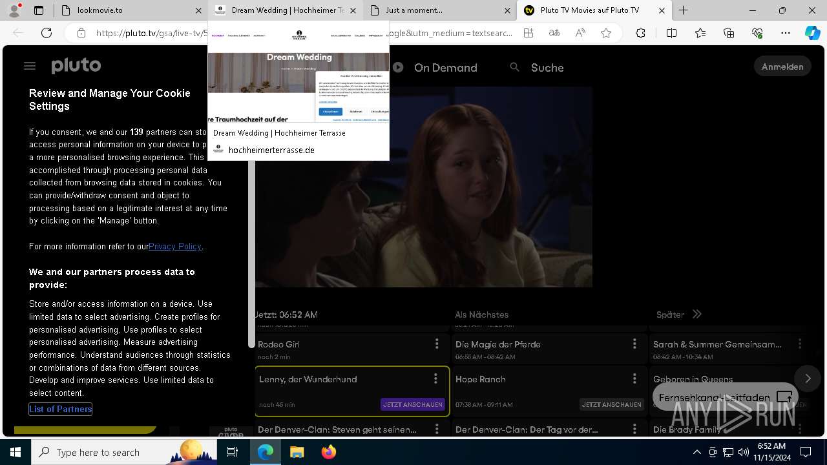Add page to favorites with star icon
The width and height of the screenshot is (827, 465).
(606, 33)
